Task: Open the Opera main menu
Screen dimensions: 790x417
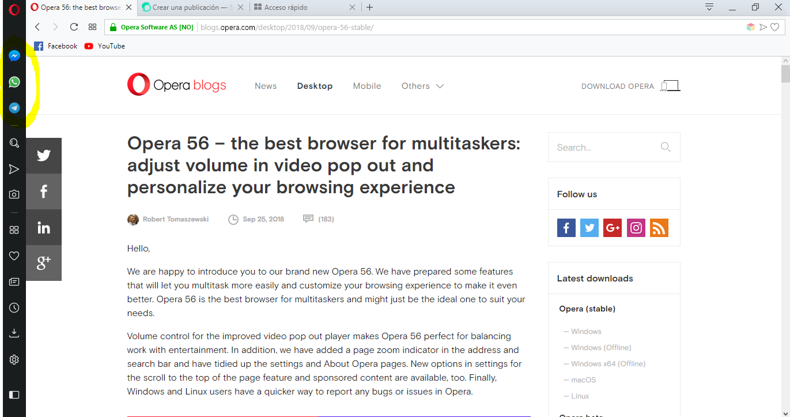Action: (x=14, y=9)
